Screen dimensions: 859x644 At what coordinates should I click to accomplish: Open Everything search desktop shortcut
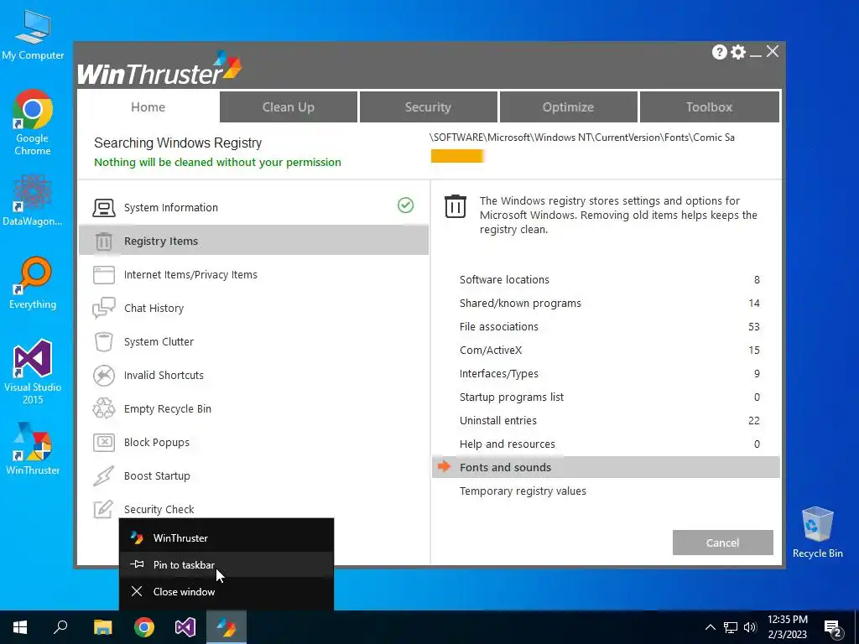point(33,283)
